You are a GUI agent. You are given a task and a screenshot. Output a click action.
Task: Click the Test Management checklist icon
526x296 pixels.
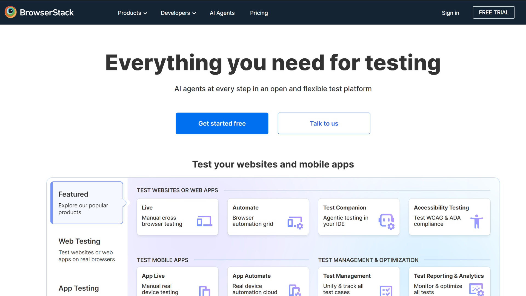(x=386, y=291)
